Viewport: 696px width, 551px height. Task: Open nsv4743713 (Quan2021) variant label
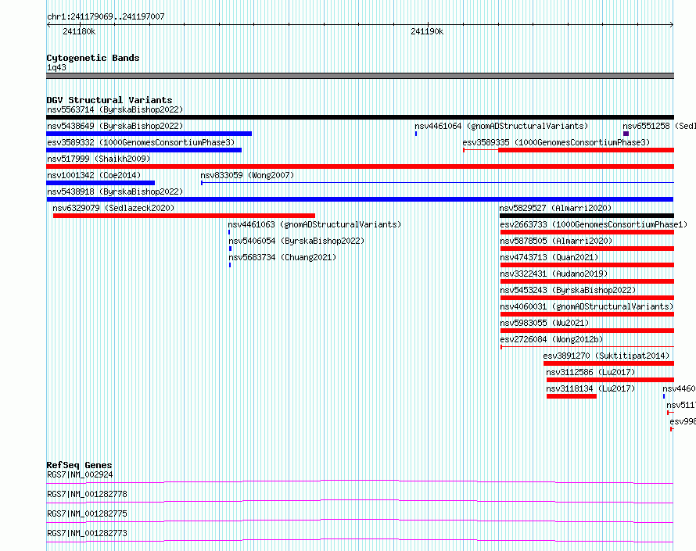click(549, 257)
